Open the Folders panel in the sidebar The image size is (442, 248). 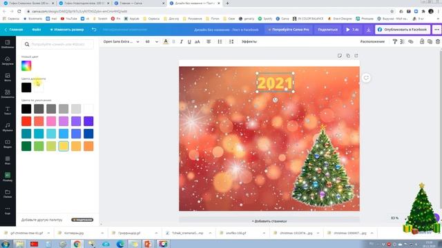click(x=8, y=194)
